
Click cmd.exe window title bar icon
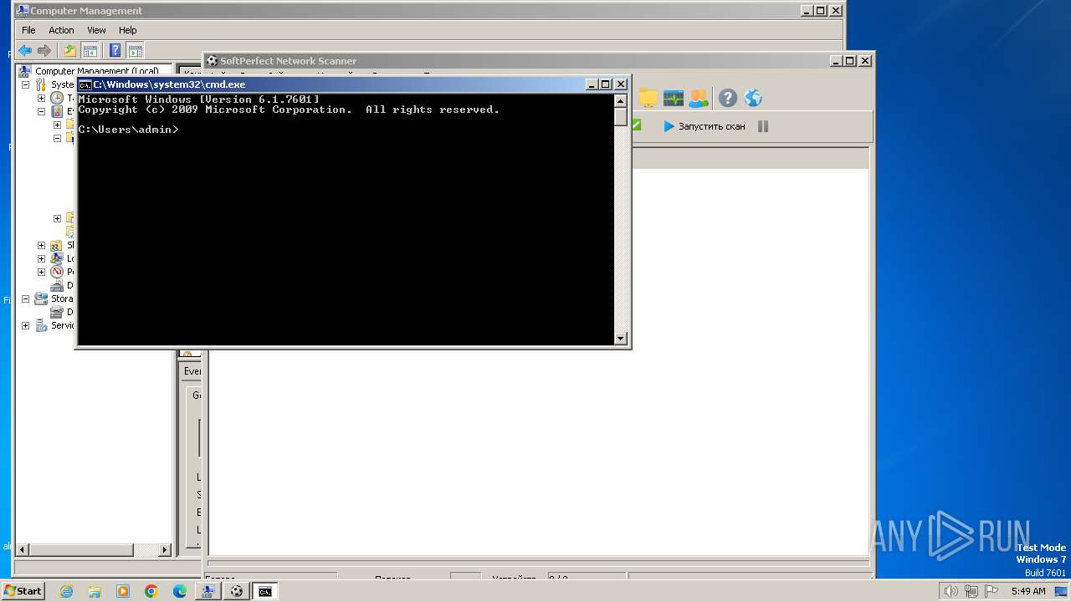85,84
